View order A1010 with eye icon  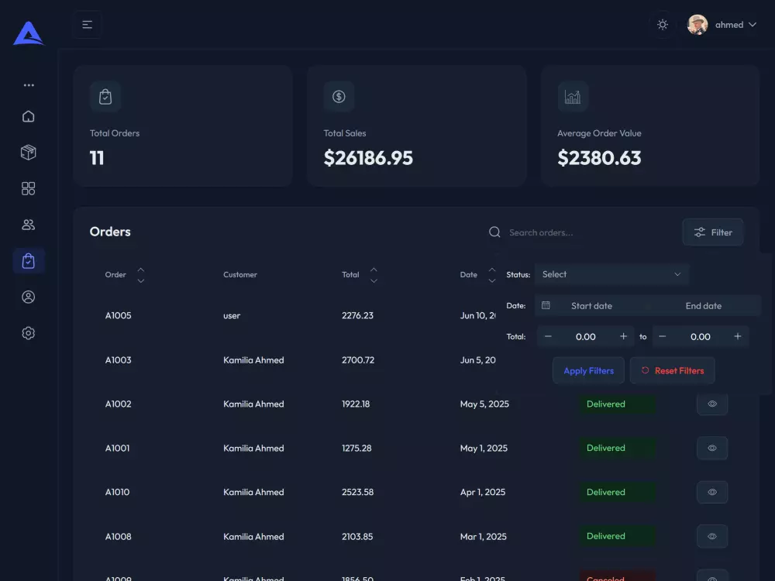coord(712,492)
